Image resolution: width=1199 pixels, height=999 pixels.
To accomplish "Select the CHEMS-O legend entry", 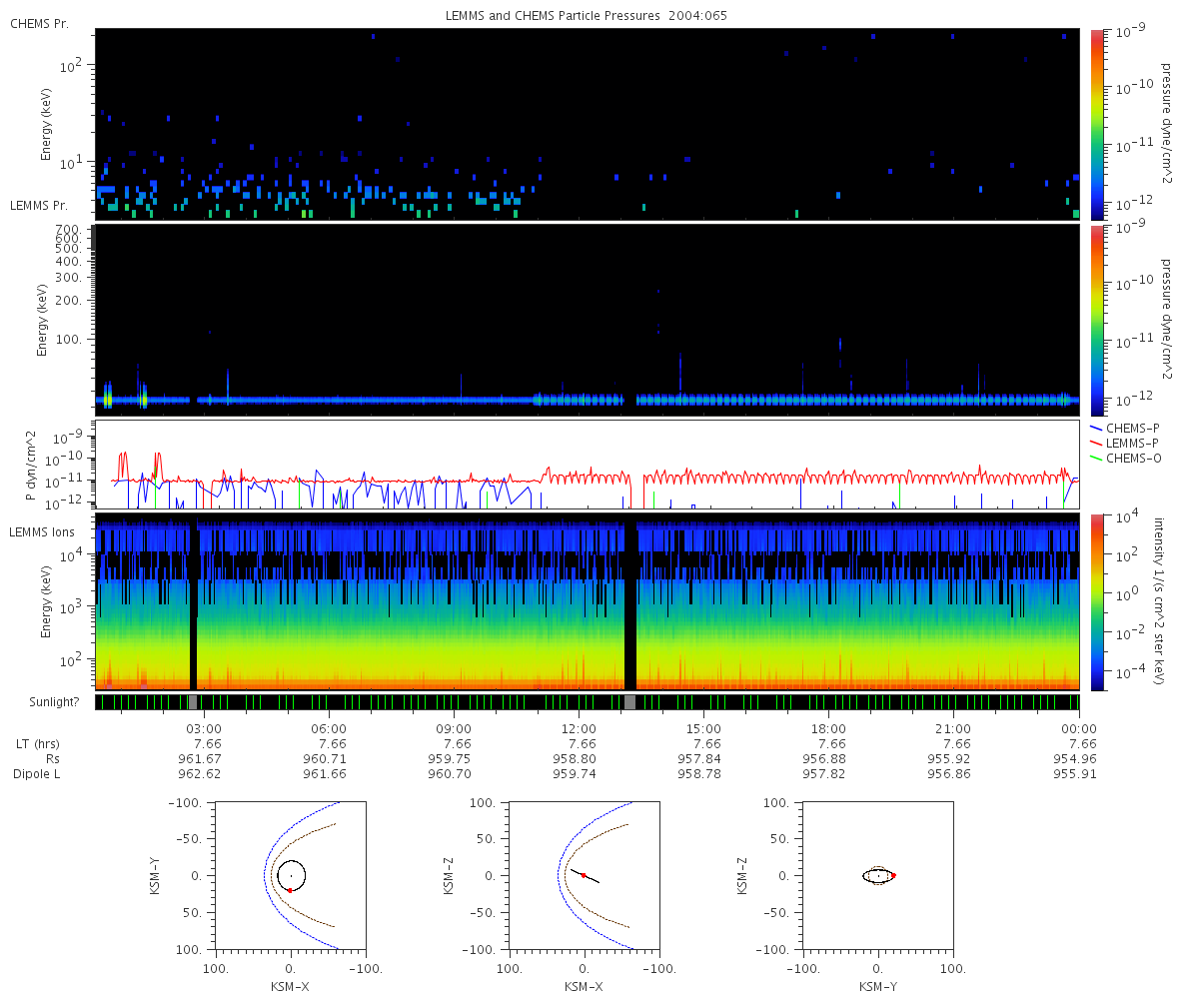I will (x=1130, y=458).
